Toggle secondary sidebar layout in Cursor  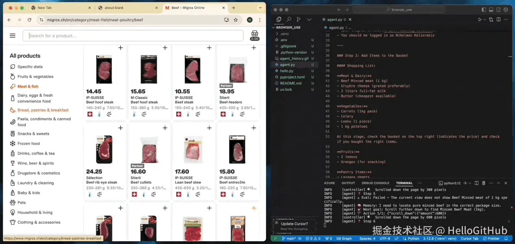coord(499,9)
